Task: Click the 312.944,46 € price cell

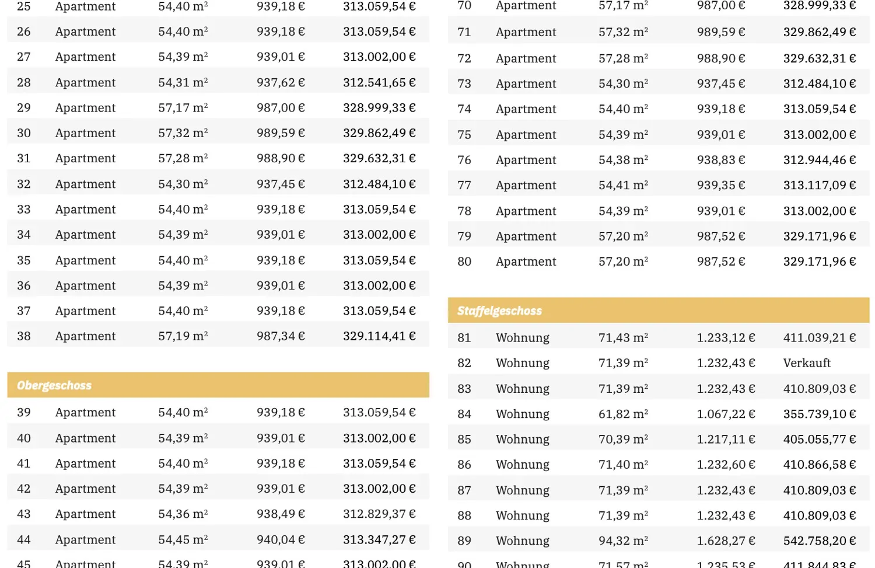Action: coord(819,160)
